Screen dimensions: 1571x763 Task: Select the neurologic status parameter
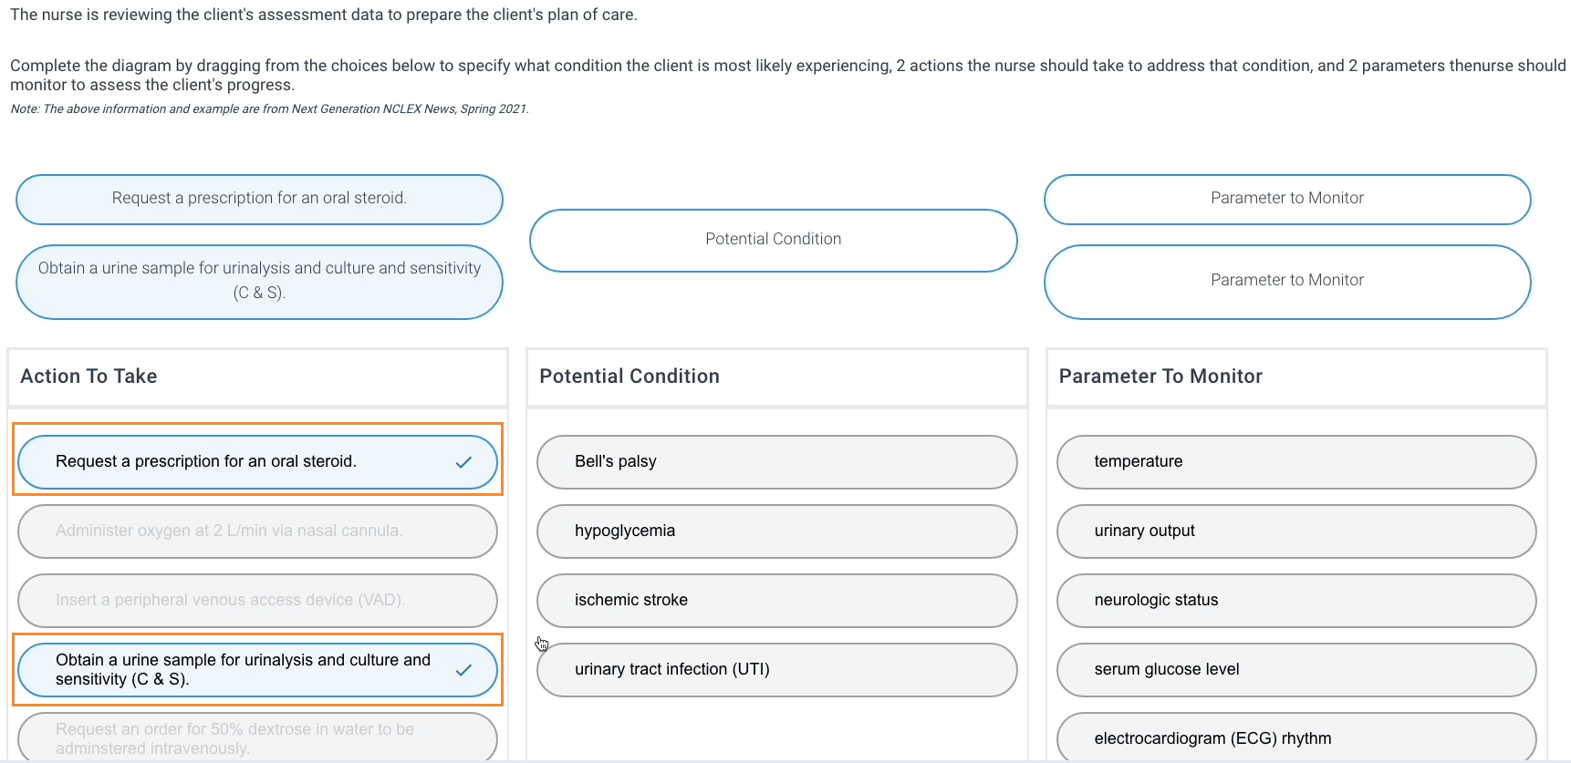(x=1295, y=601)
